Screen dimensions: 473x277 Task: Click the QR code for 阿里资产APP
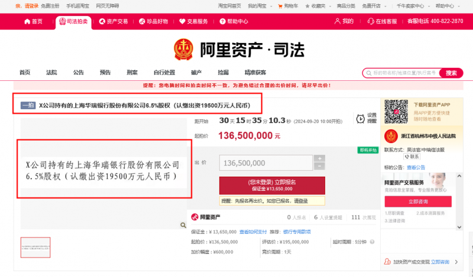(x=396, y=112)
